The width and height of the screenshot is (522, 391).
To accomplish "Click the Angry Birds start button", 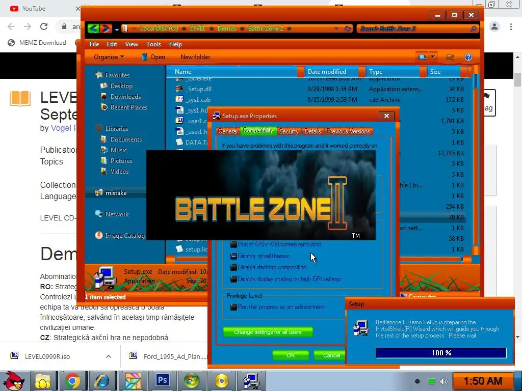I will click(x=13, y=381).
